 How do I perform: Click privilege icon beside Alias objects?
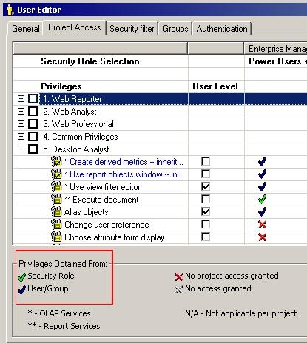click(x=56, y=212)
